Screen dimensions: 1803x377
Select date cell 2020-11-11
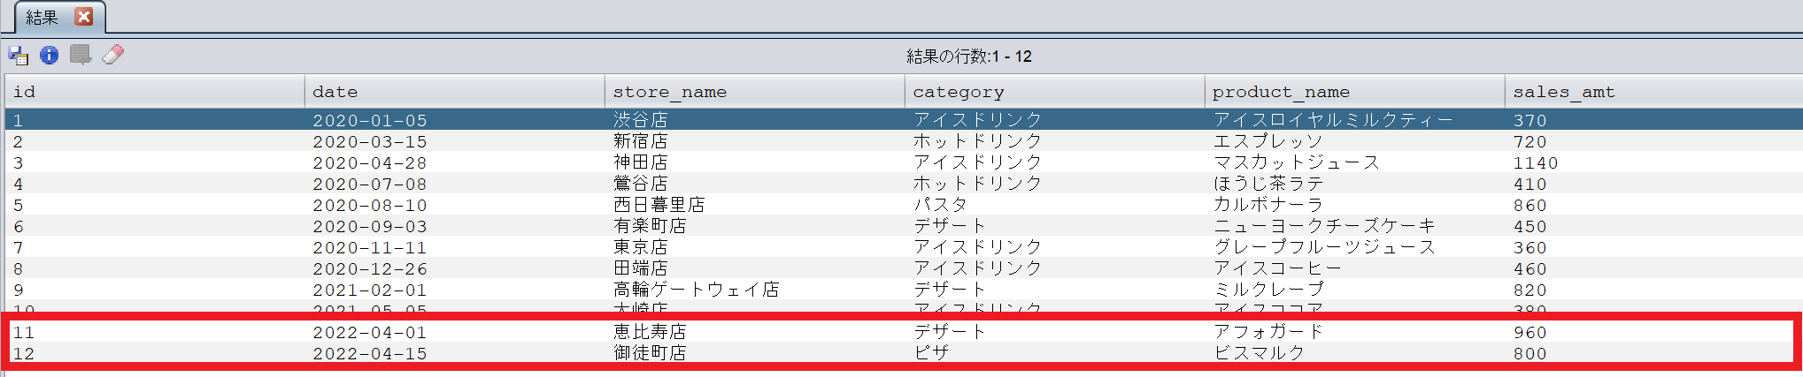[x=370, y=247]
